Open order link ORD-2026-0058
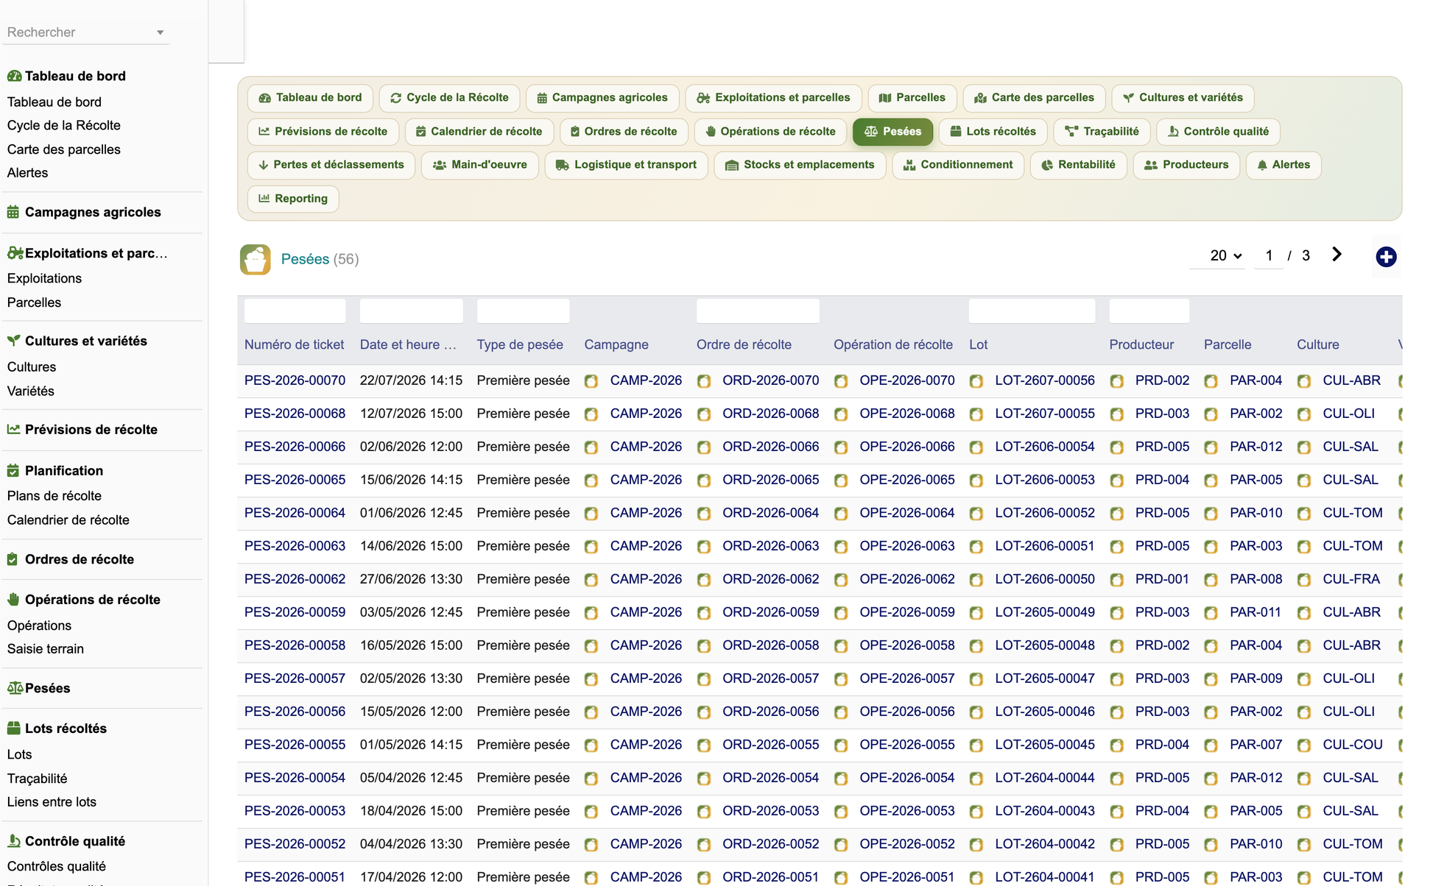This screenshot has height=886, width=1433. click(770, 645)
